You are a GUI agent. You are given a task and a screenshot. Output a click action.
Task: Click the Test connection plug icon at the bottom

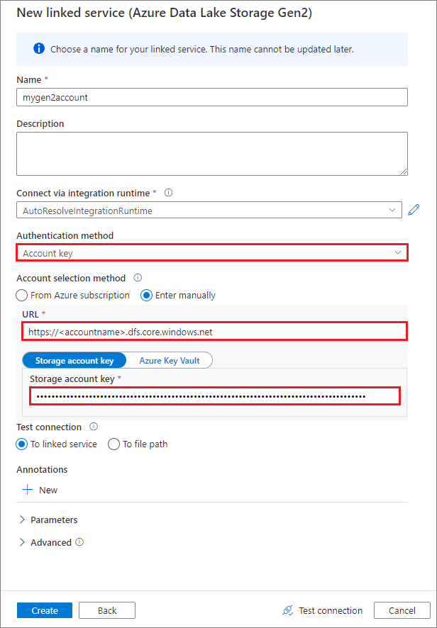click(x=288, y=610)
